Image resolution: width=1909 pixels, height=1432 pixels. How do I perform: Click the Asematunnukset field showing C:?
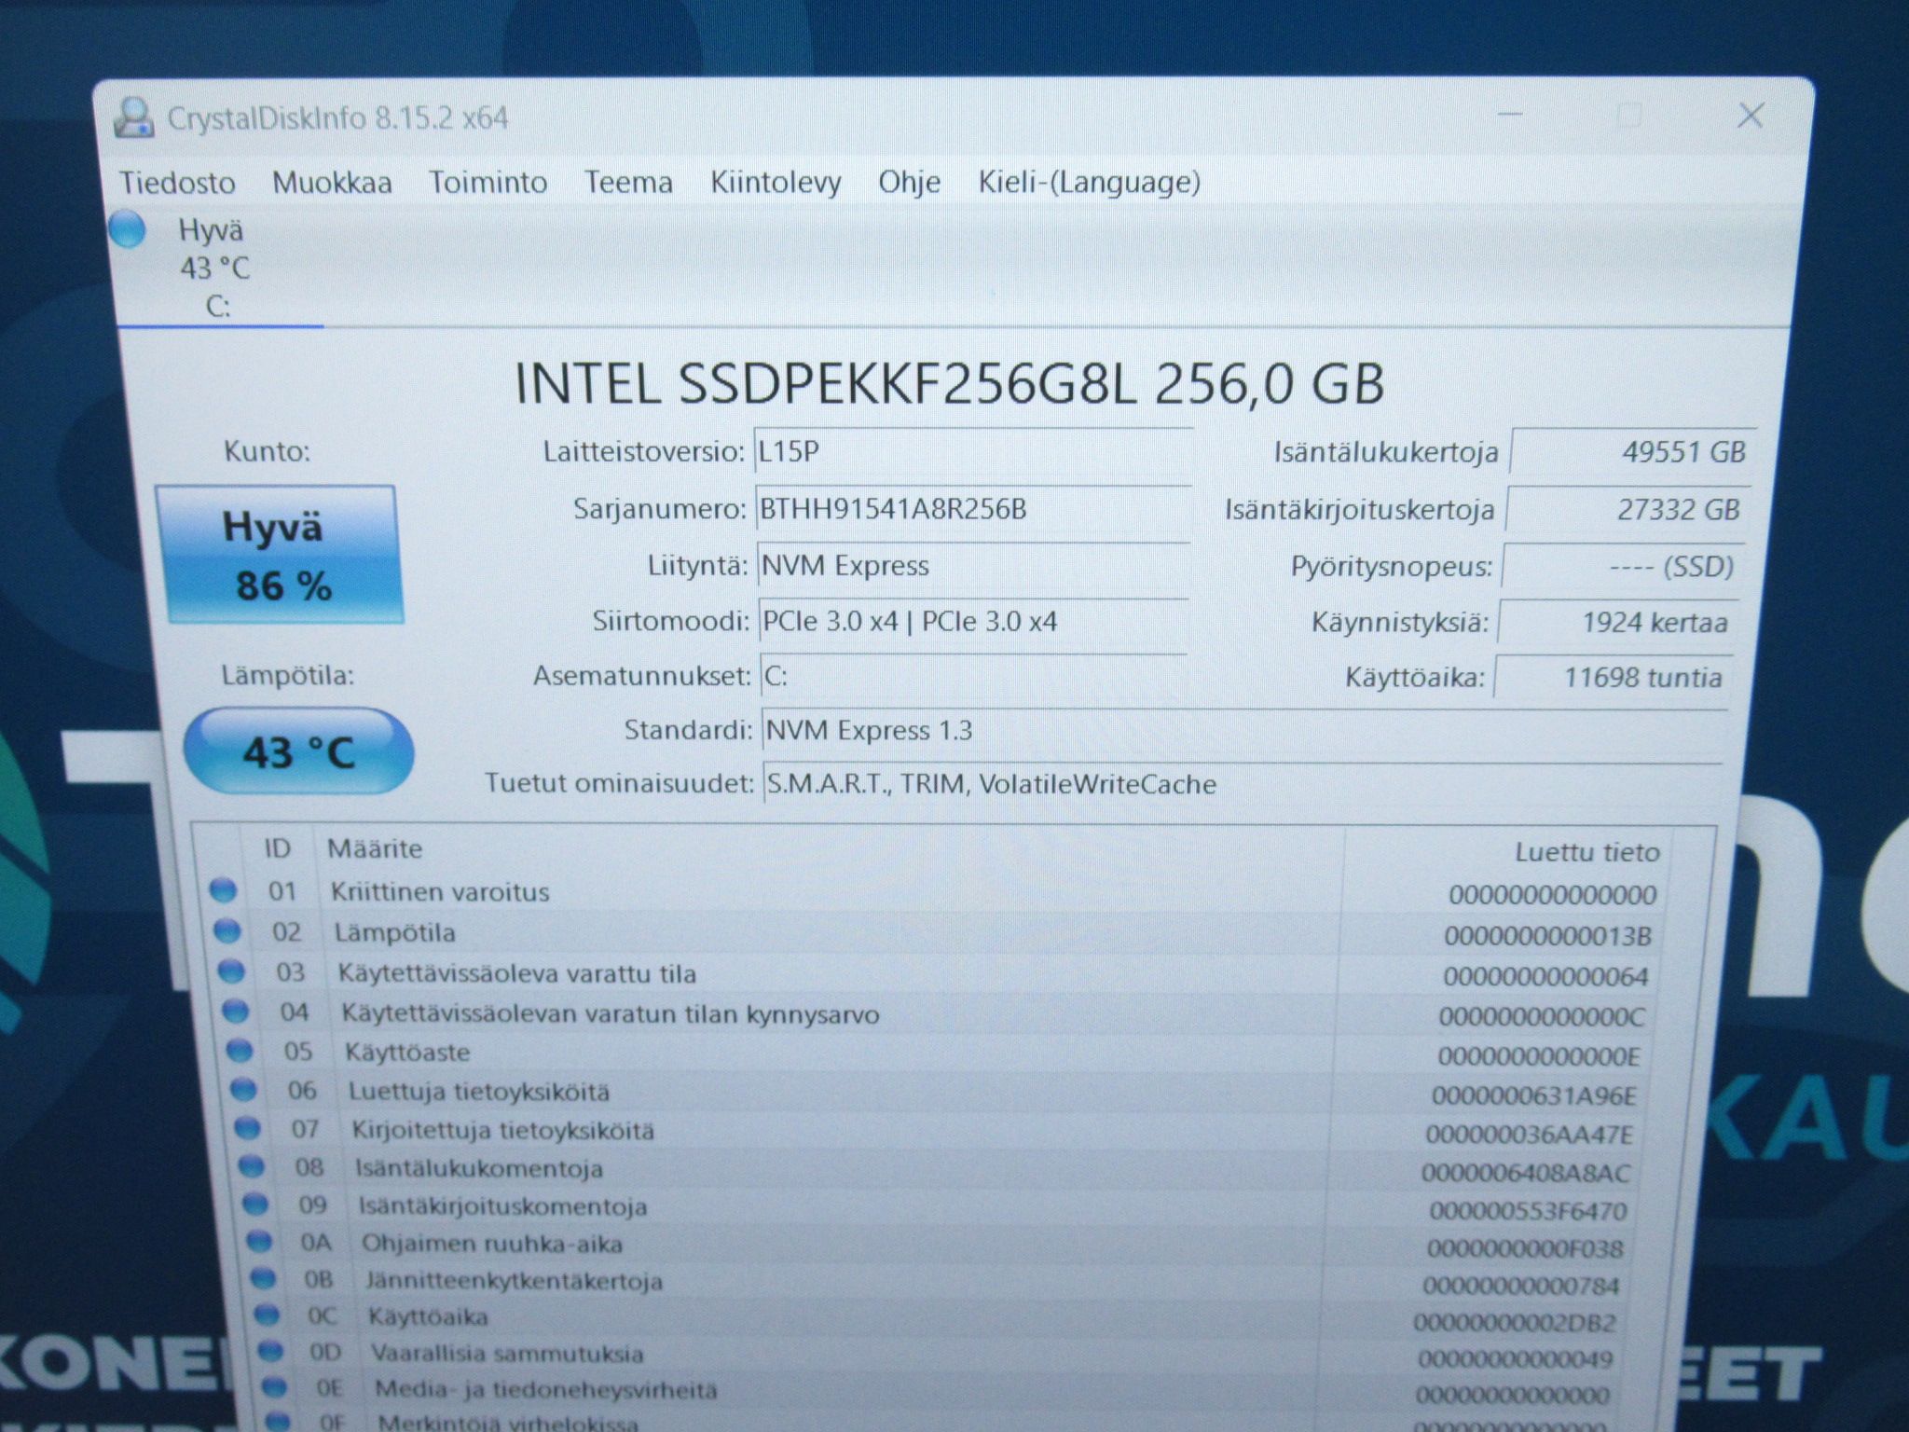tap(974, 677)
